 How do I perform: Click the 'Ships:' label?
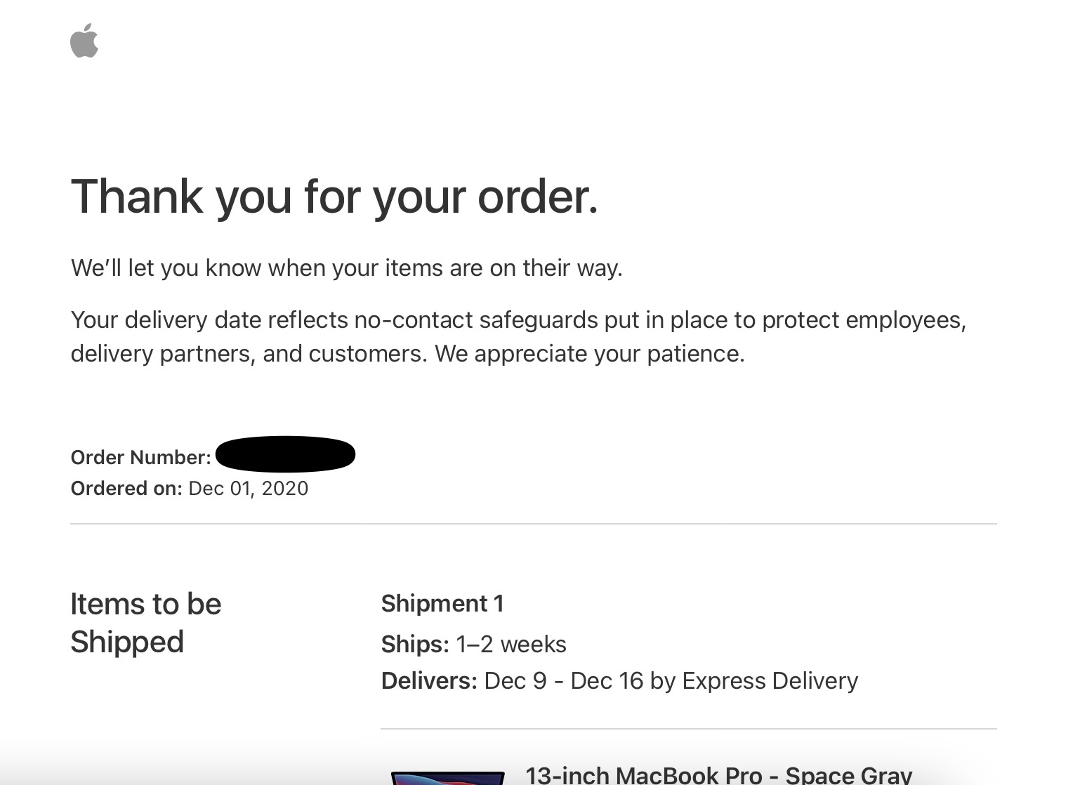click(415, 644)
